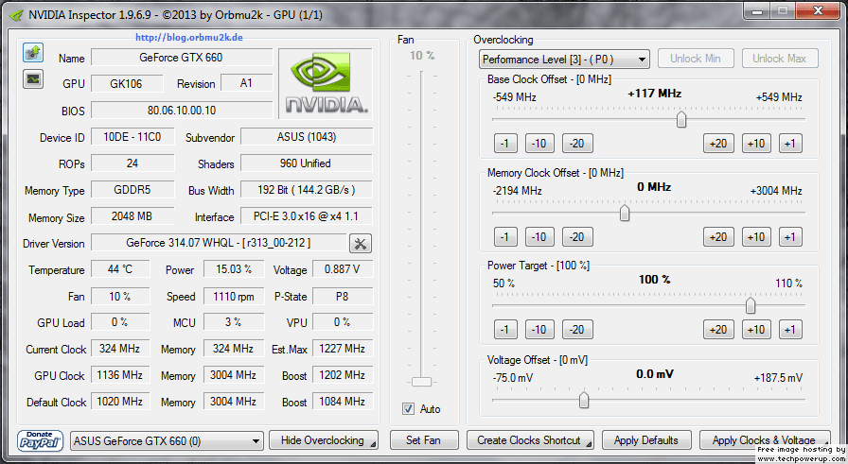The image size is (848, 464).
Task: Click the P-State value P8
Action: coord(343,297)
